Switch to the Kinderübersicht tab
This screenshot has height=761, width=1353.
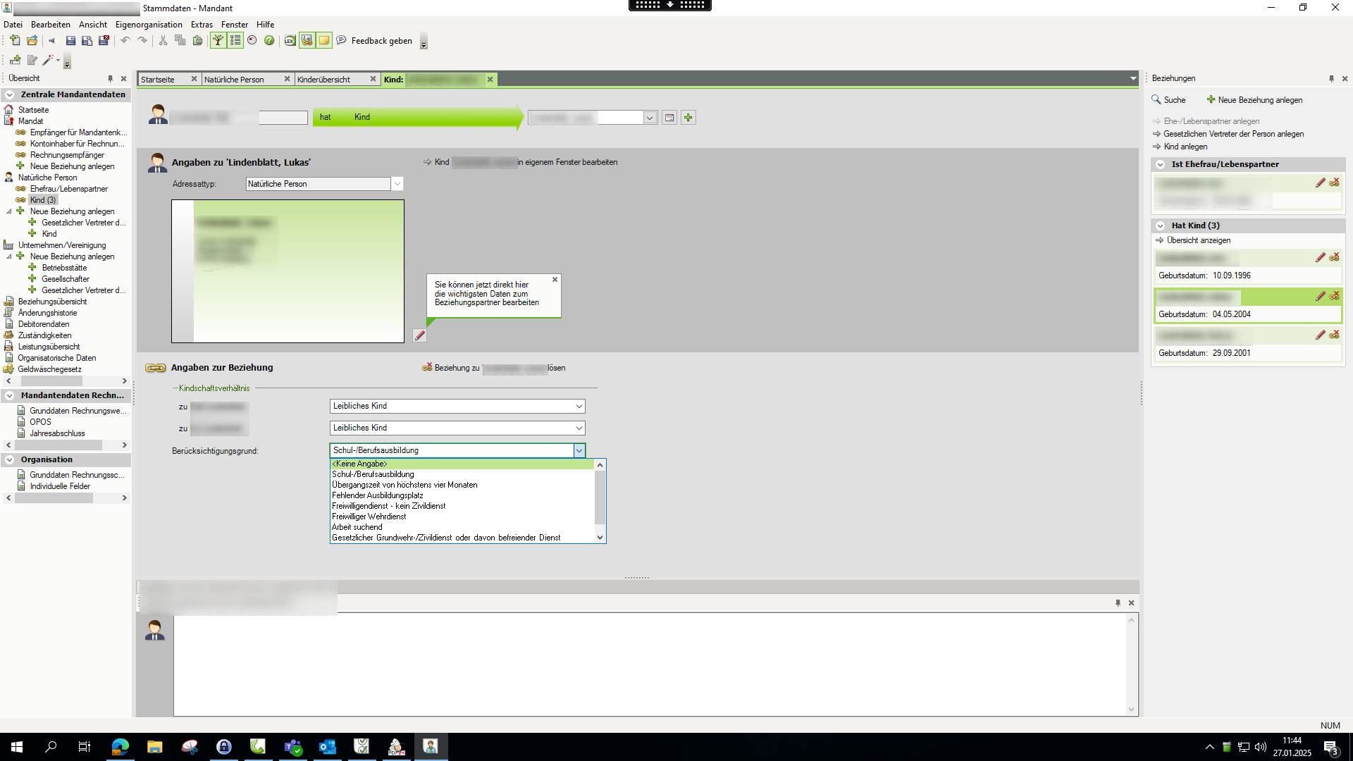324,80
